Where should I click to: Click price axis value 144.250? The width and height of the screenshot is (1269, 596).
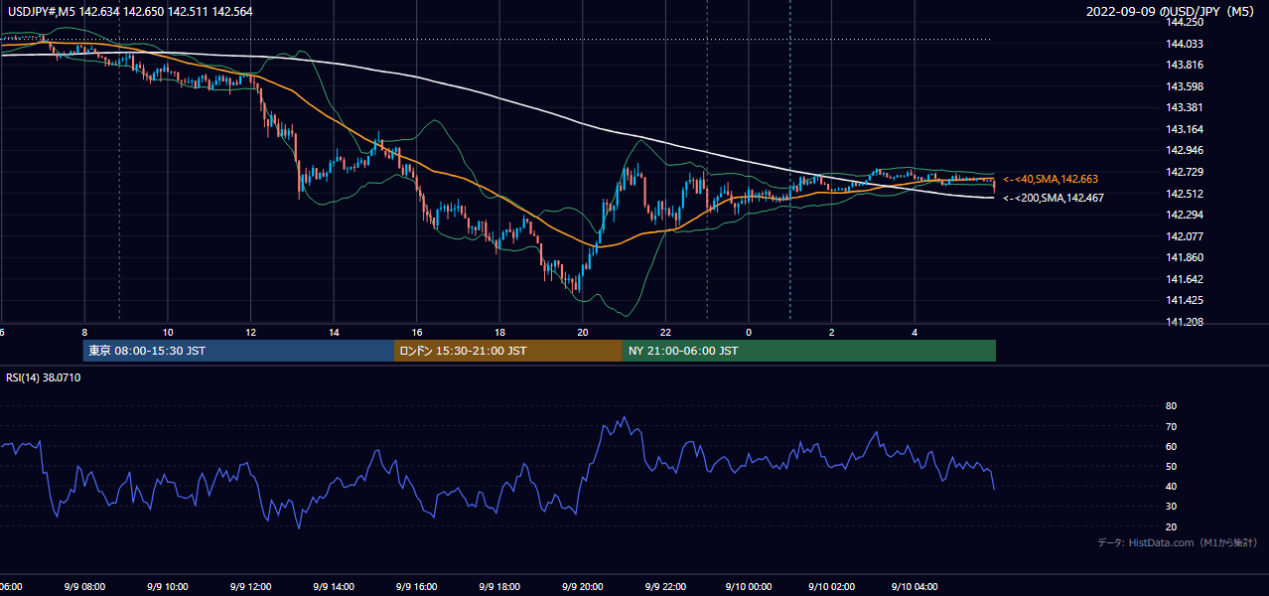pos(1185,22)
